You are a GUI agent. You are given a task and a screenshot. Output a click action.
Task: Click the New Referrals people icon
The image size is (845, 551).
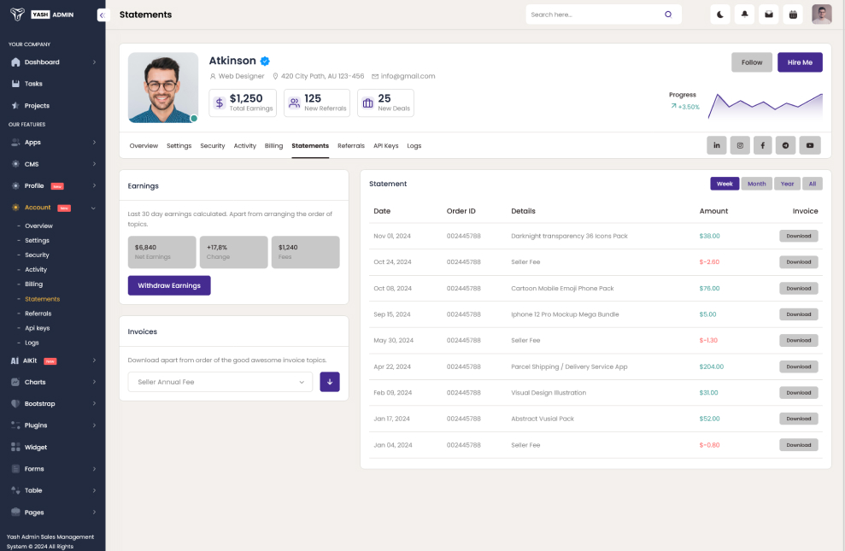coord(294,103)
